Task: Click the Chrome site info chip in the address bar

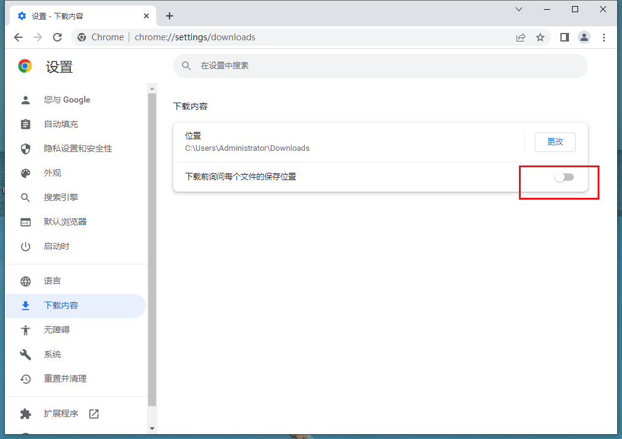Action: coord(101,37)
